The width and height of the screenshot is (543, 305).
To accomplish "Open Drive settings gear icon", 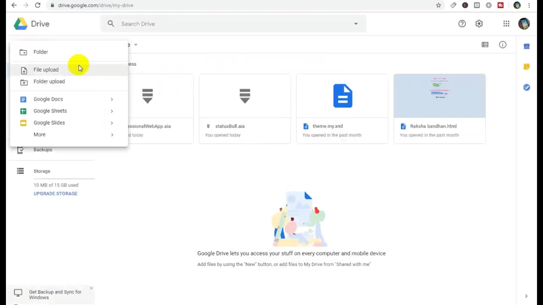I will point(479,24).
